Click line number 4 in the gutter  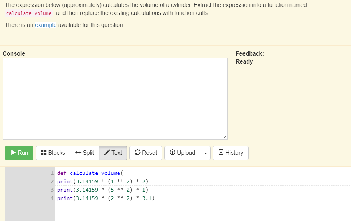(x=52, y=198)
